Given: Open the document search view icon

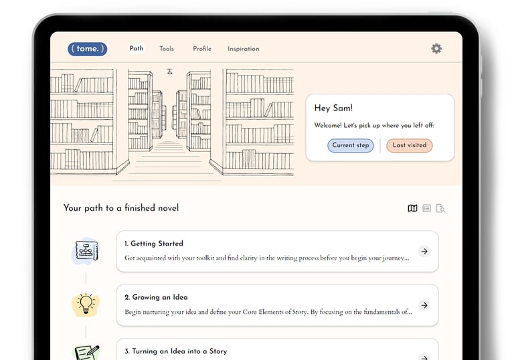Looking at the screenshot, I should pos(440,208).
